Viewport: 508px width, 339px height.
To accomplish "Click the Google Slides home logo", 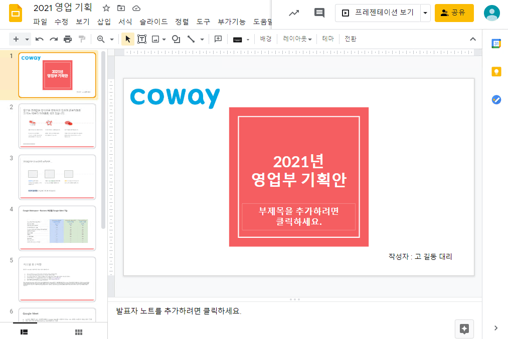I will (15, 13).
